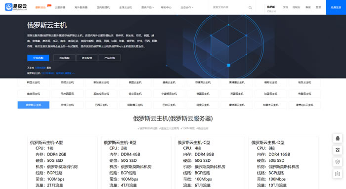346x189 pixels.
Task: Click the blue 免费注册 button
Action: tap(336, 7)
